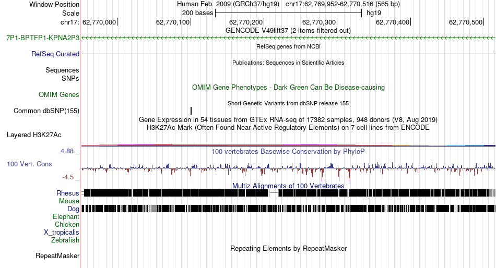Viewport: 496px width, 268px height.
Task: Select the Dog alignment label
Action: coord(73,209)
